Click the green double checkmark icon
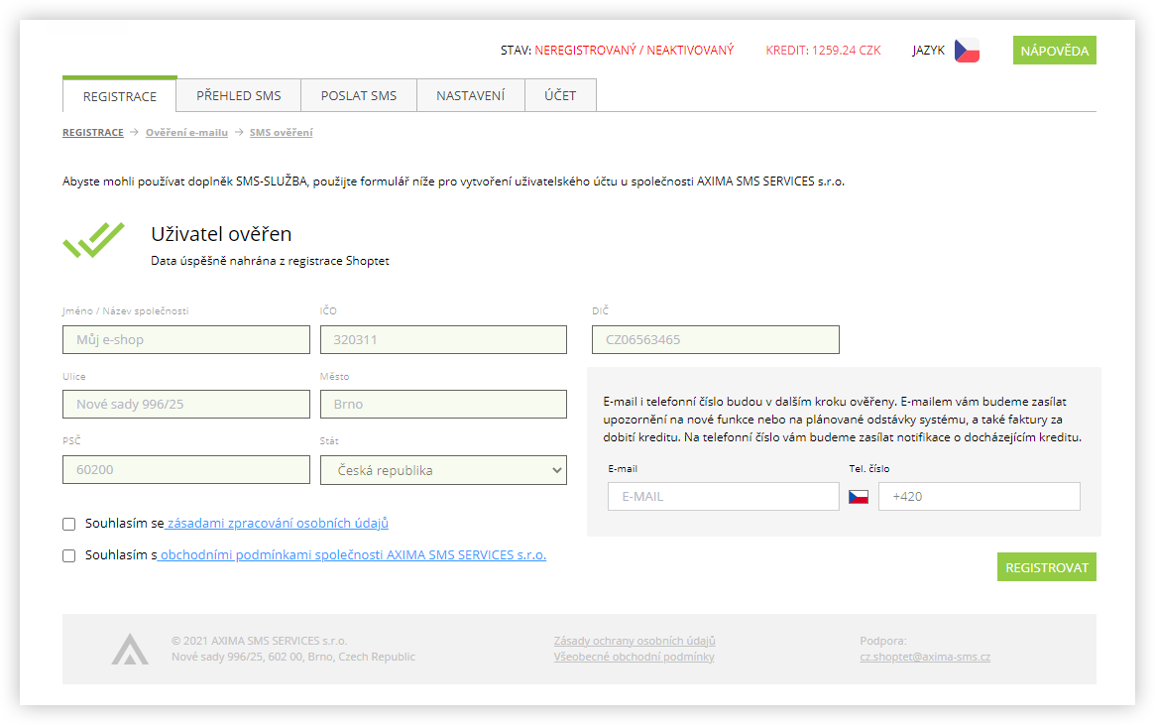Image resolution: width=1155 pixels, height=725 pixels. point(93,240)
